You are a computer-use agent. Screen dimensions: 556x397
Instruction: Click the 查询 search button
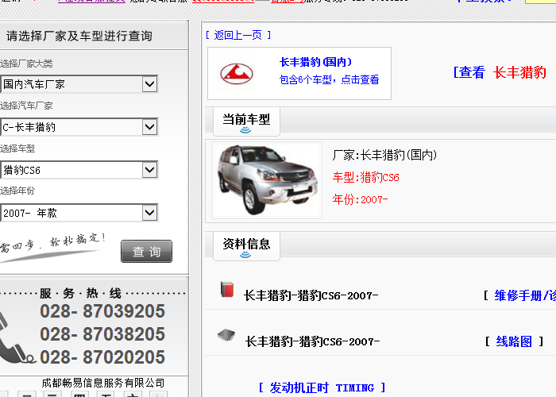tap(146, 252)
